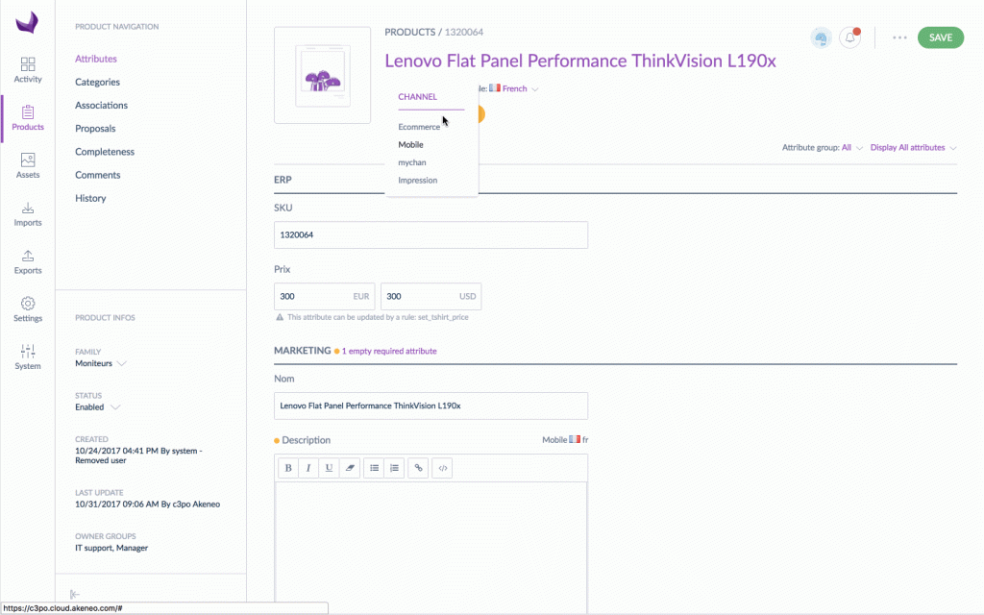Click the 'IT support, Manager' owner groups text
Screen dimensions: 984x615
(111, 548)
